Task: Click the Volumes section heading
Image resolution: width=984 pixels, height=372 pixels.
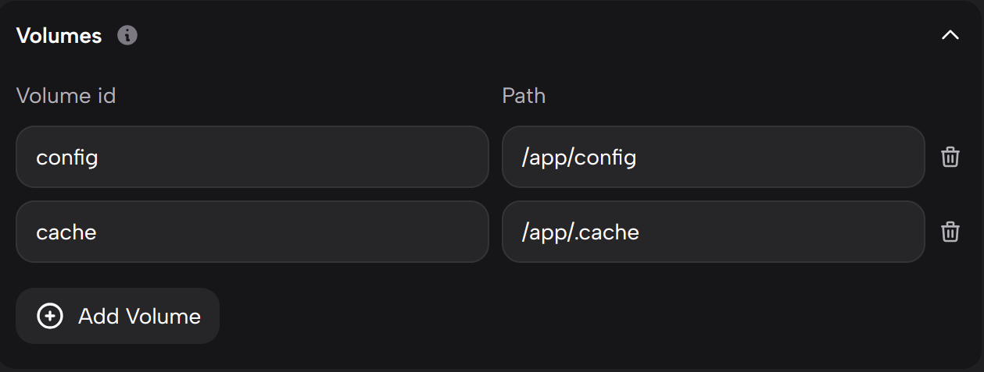Action: pyautogui.click(x=59, y=35)
